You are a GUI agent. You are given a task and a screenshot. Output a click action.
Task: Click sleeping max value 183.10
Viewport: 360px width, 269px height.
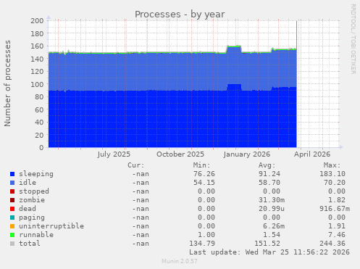(x=332, y=174)
